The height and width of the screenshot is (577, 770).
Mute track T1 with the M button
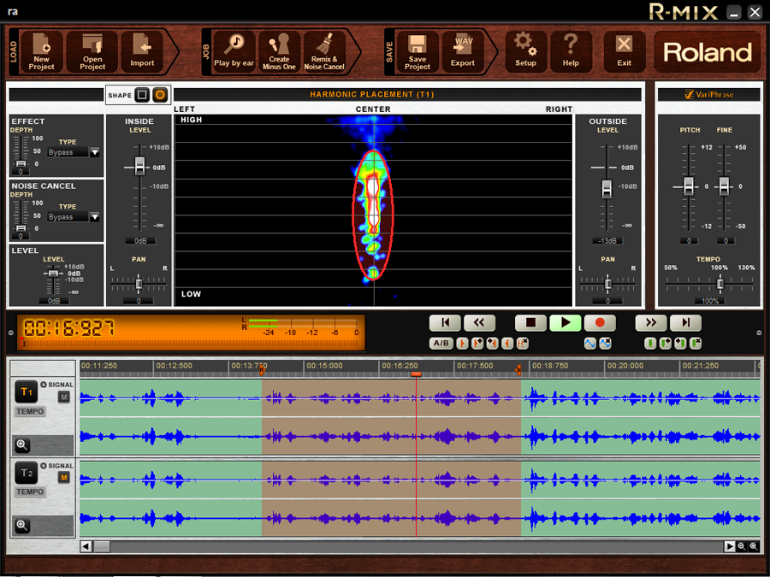tap(63, 397)
